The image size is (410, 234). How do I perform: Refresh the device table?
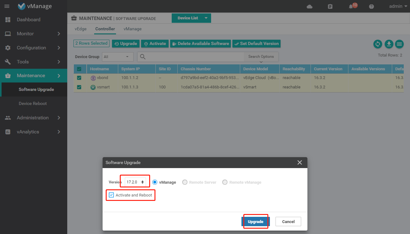coord(378,44)
